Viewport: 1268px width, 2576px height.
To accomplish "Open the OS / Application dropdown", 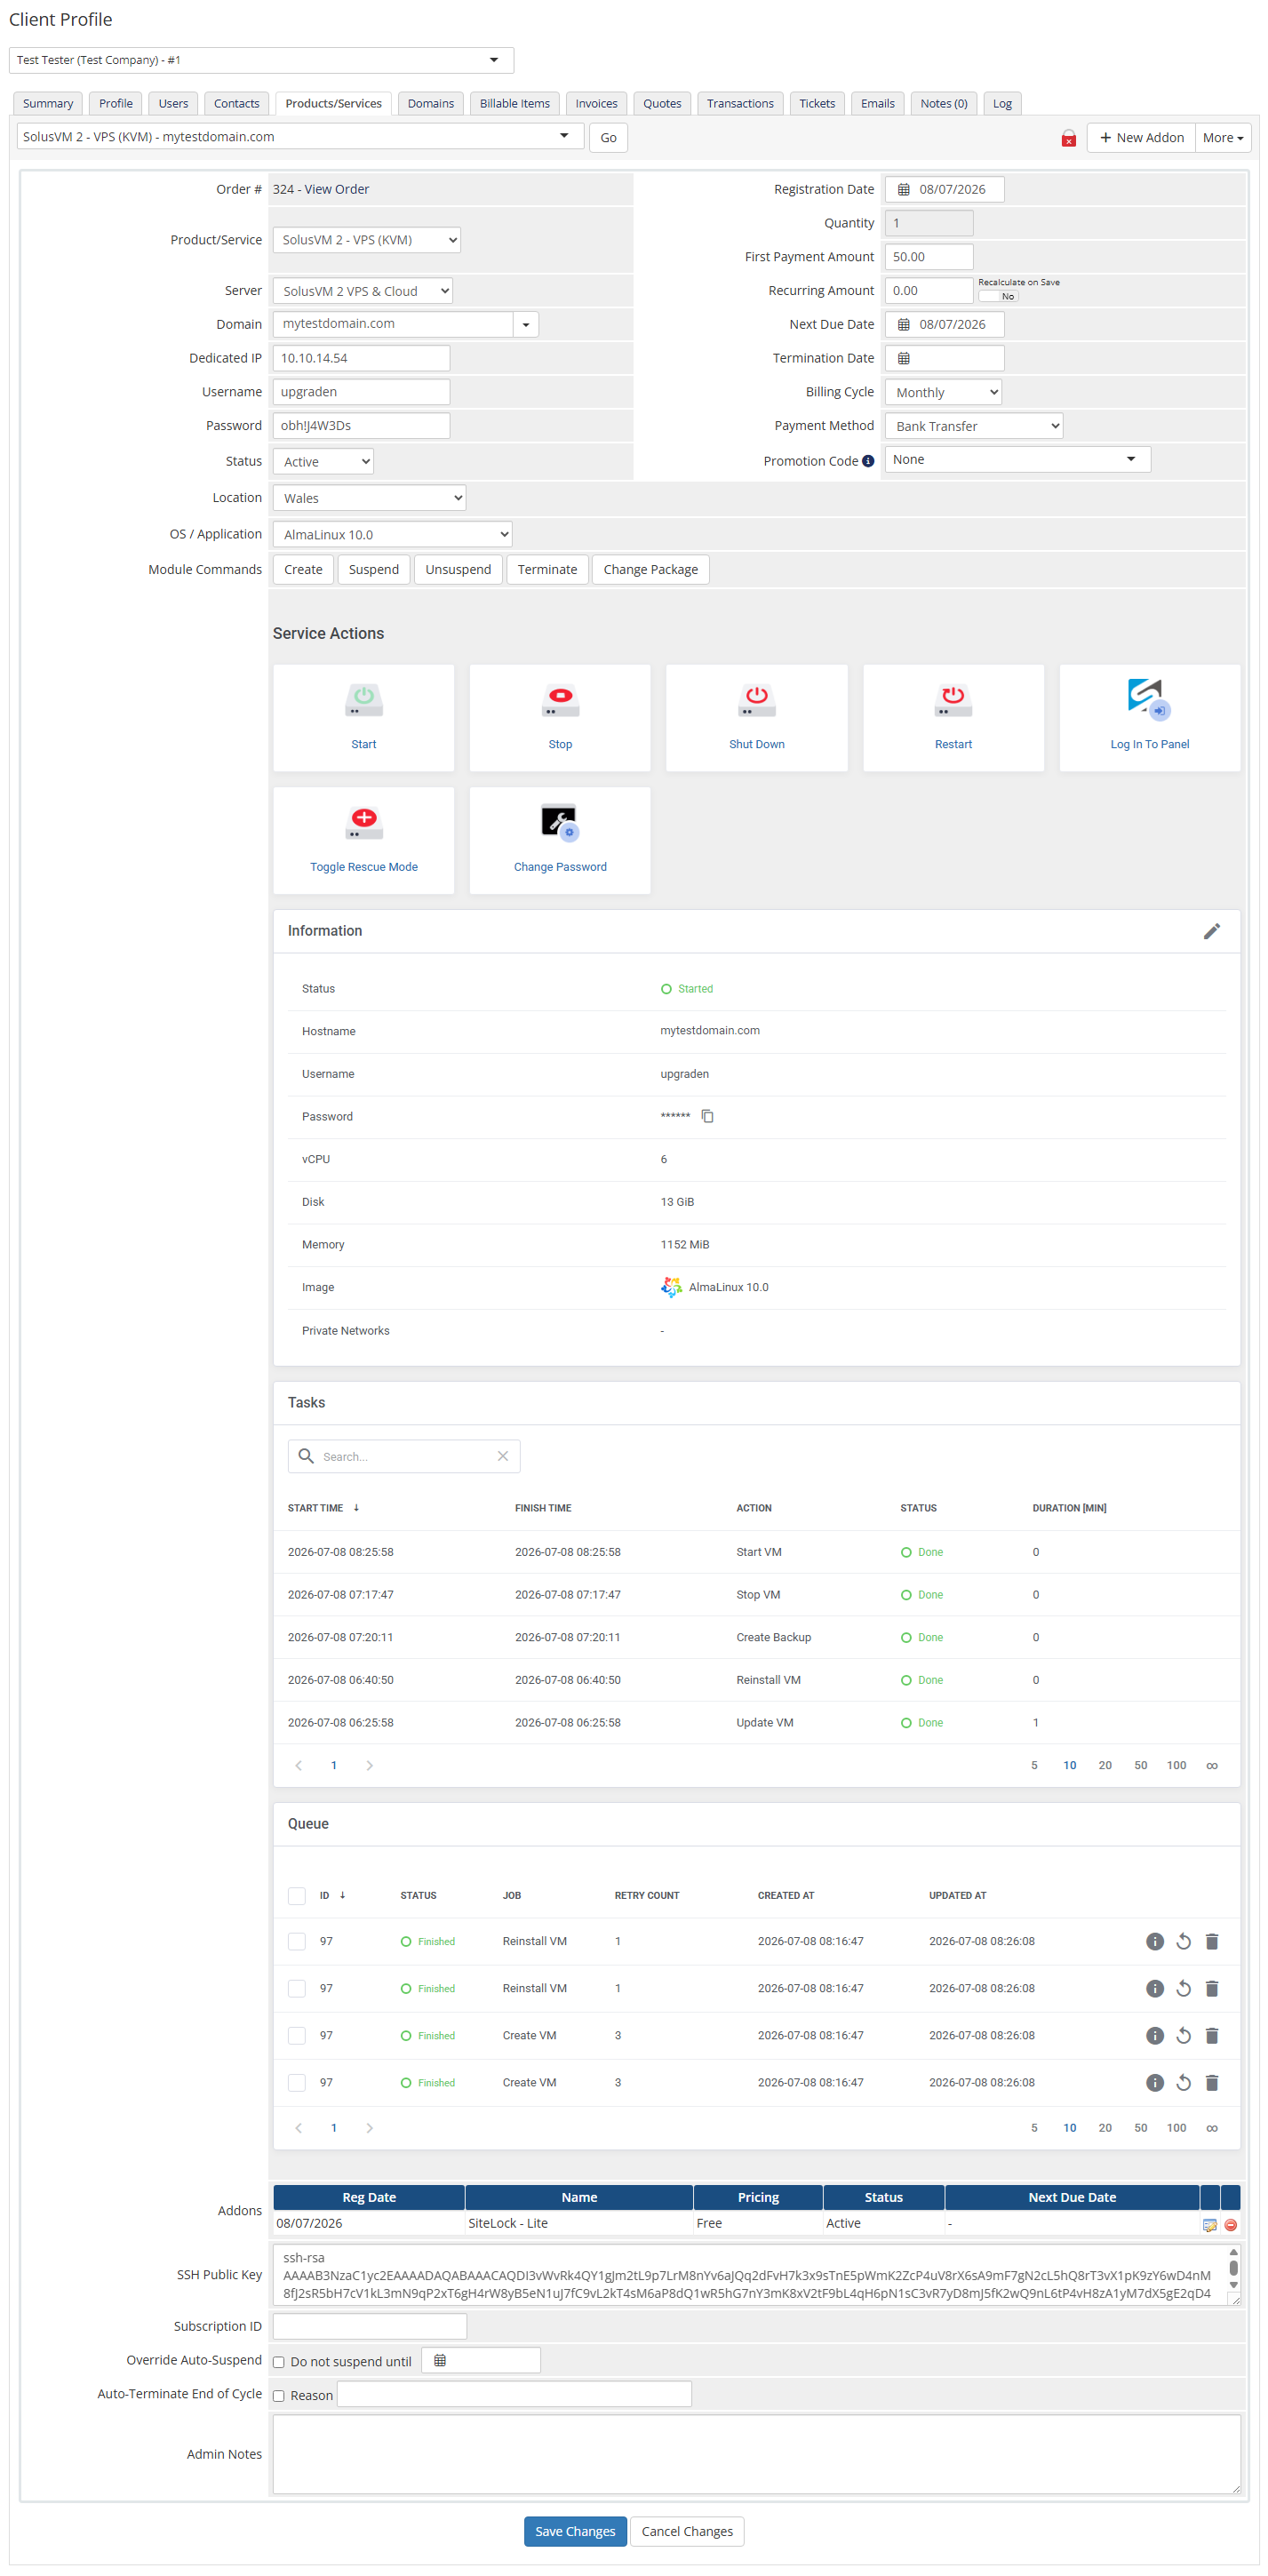I will tap(392, 534).
